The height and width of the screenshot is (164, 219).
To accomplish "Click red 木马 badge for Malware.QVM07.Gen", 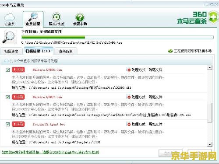I will coord(18,97).
